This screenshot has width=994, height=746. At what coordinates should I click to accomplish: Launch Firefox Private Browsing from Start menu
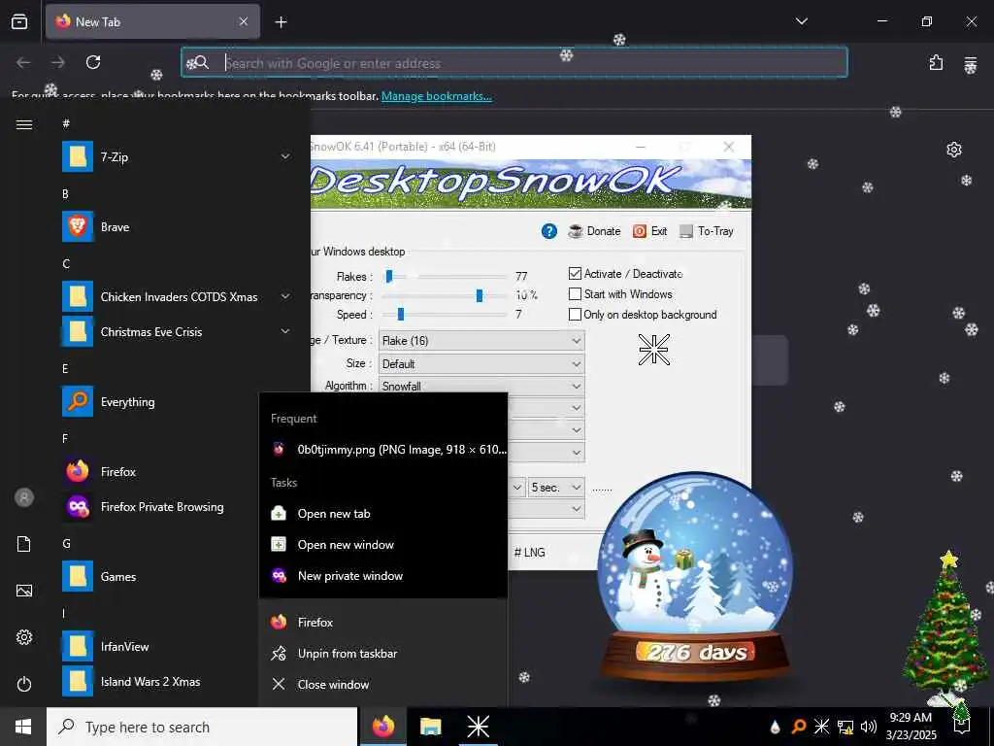[158, 506]
